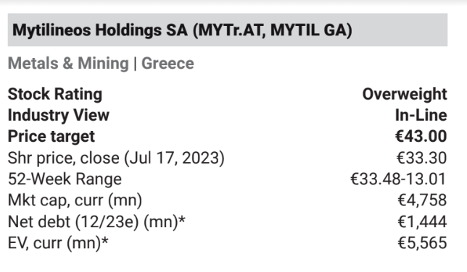The width and height of the screenshot is (467, 272).
Task: Select the €4,758 market cap value
Action: (x=422, y=200)
